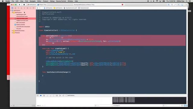Open the Product menu
This screenshot has height=109, width=193.
coord(46,1)
